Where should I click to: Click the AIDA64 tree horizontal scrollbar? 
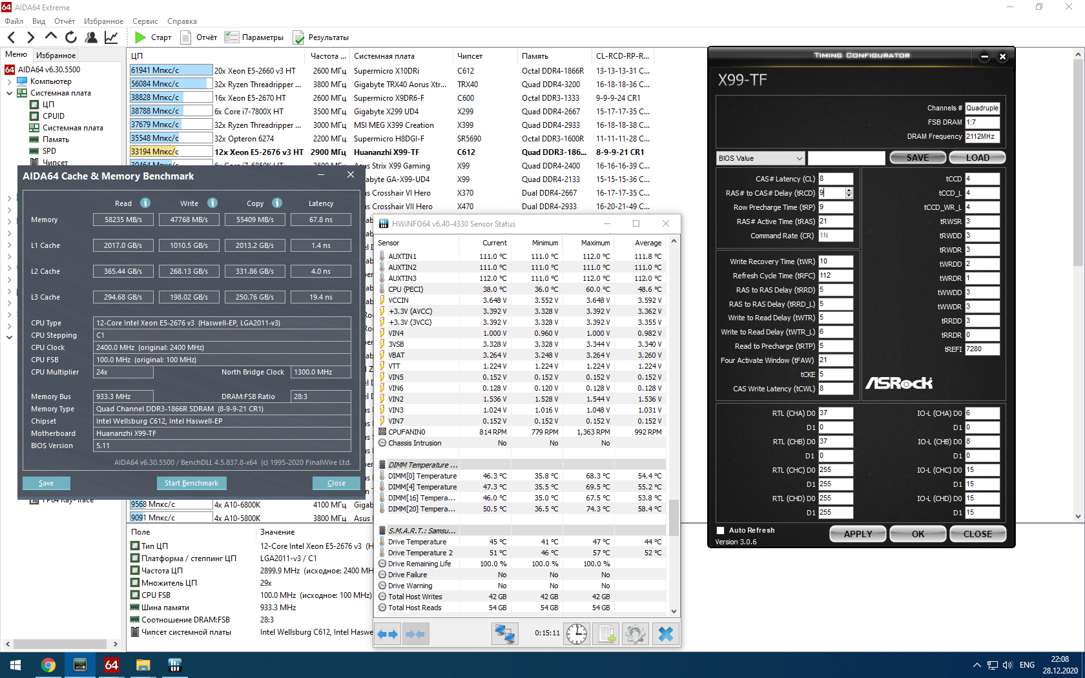(x=61, y=644)
